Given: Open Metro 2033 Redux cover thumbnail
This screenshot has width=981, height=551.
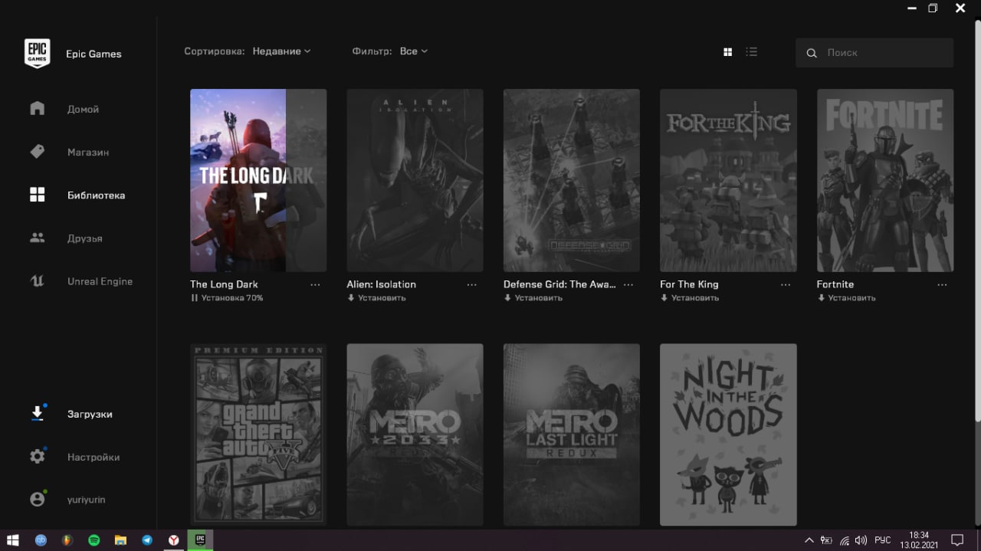Looking at the screenshot, I should (415, 435).
